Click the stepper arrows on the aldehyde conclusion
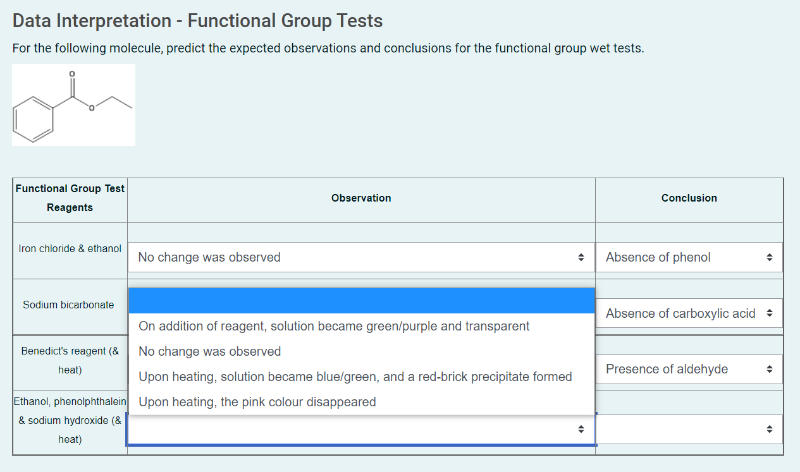The height and width of the screenshot is (472, 800). tap(770, 369)
